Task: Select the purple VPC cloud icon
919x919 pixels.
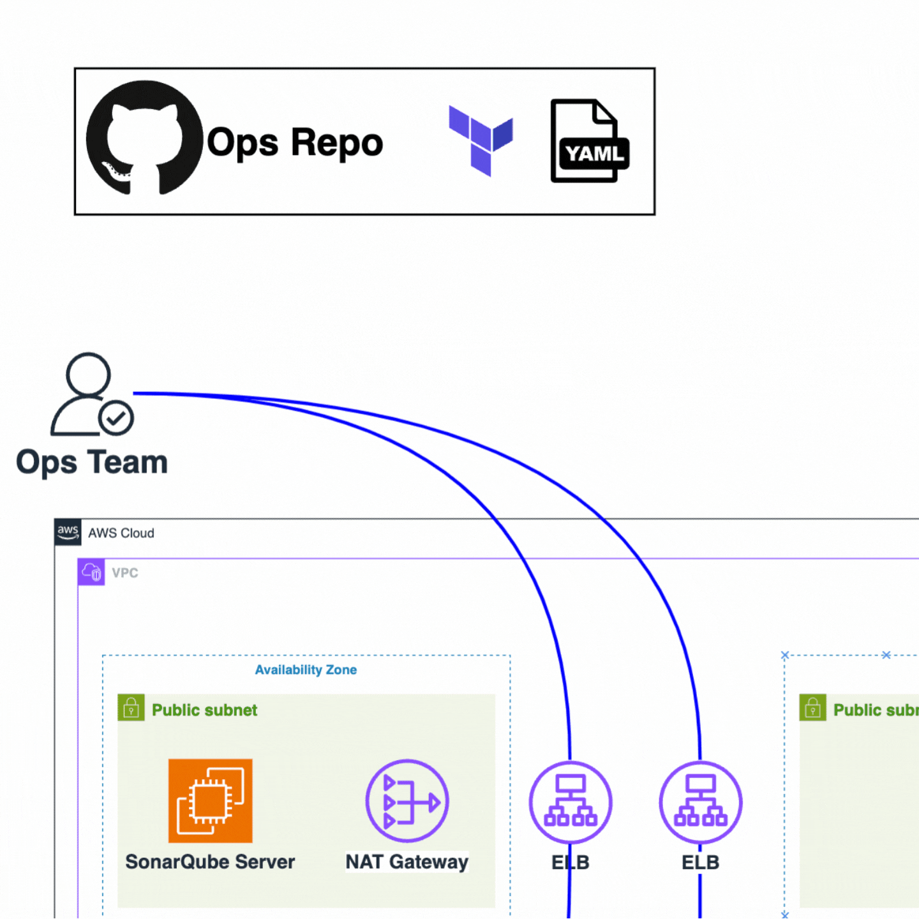Action: tap(91, 572)
